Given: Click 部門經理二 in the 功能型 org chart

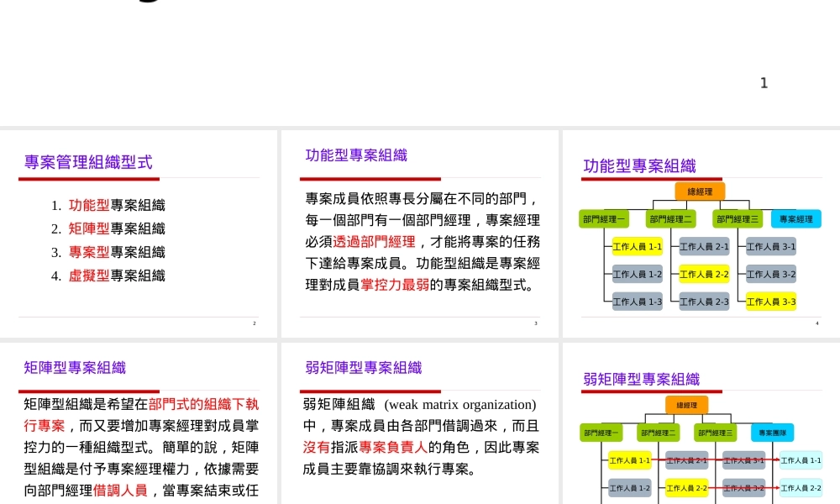Looking at the screenshot, I should click(670, 219).
